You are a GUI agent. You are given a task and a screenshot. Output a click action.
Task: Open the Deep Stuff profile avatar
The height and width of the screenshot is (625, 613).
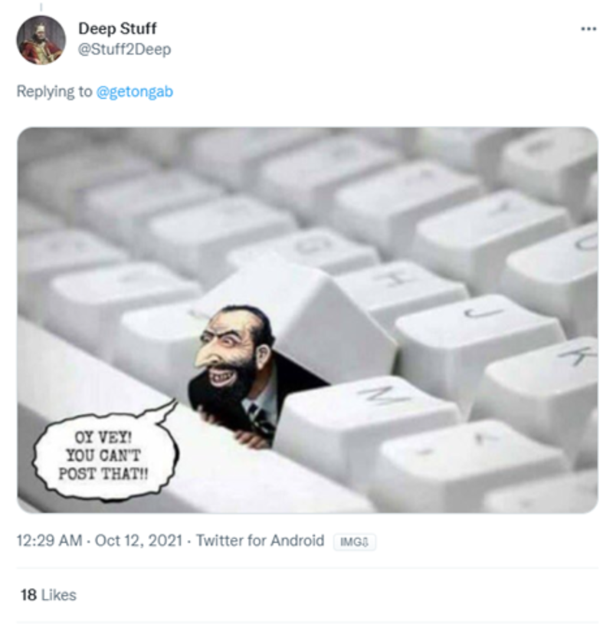41,40
